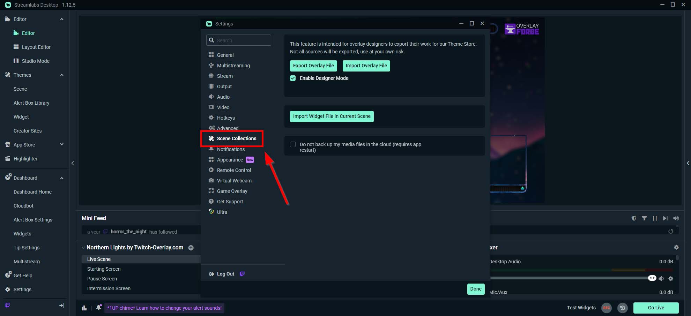This screenshot has width=691, height=316.
Task: Collapse the Editor section in sidebar
Action: coord(62,19)
